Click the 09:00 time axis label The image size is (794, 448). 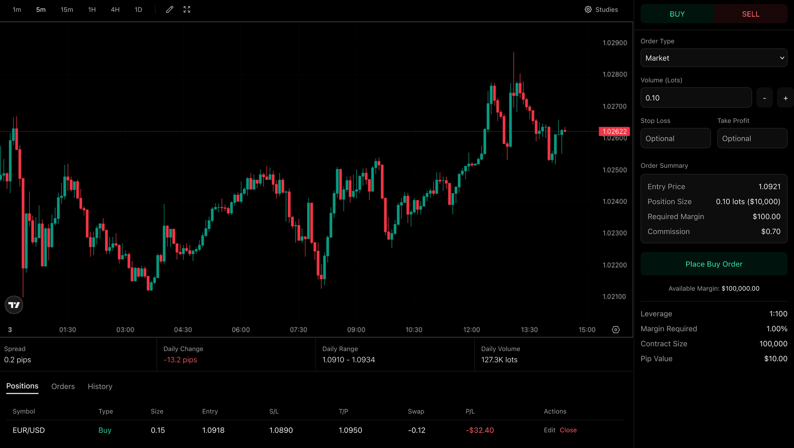(x=356, y=330)
